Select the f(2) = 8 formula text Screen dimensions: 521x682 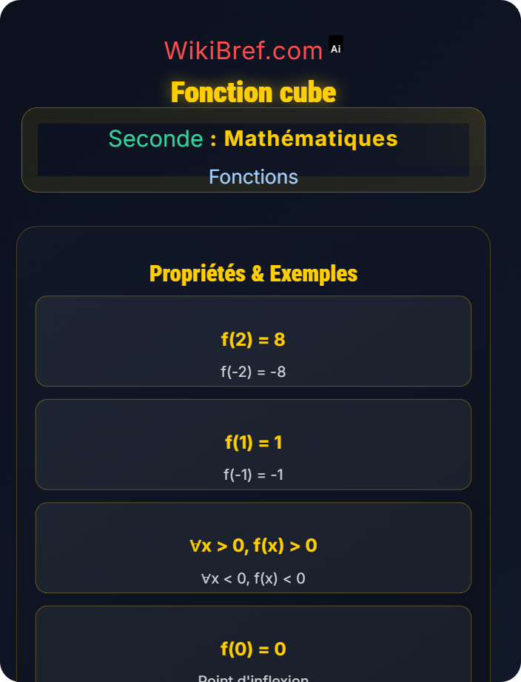coord(253,339)
